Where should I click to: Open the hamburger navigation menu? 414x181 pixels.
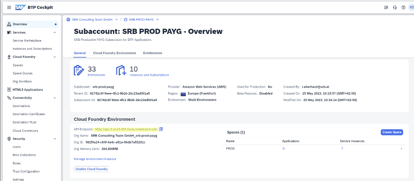click(9, 7)
